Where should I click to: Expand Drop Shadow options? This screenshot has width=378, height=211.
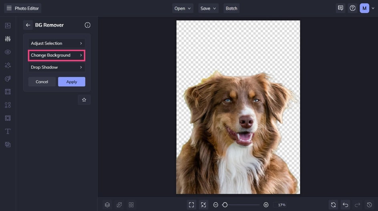tap(56, 67)
